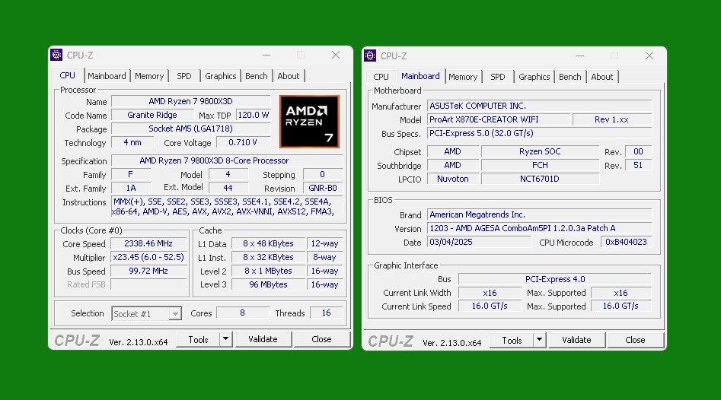Expand the Socket #1 selection dropdown

(x=174, y=313)
